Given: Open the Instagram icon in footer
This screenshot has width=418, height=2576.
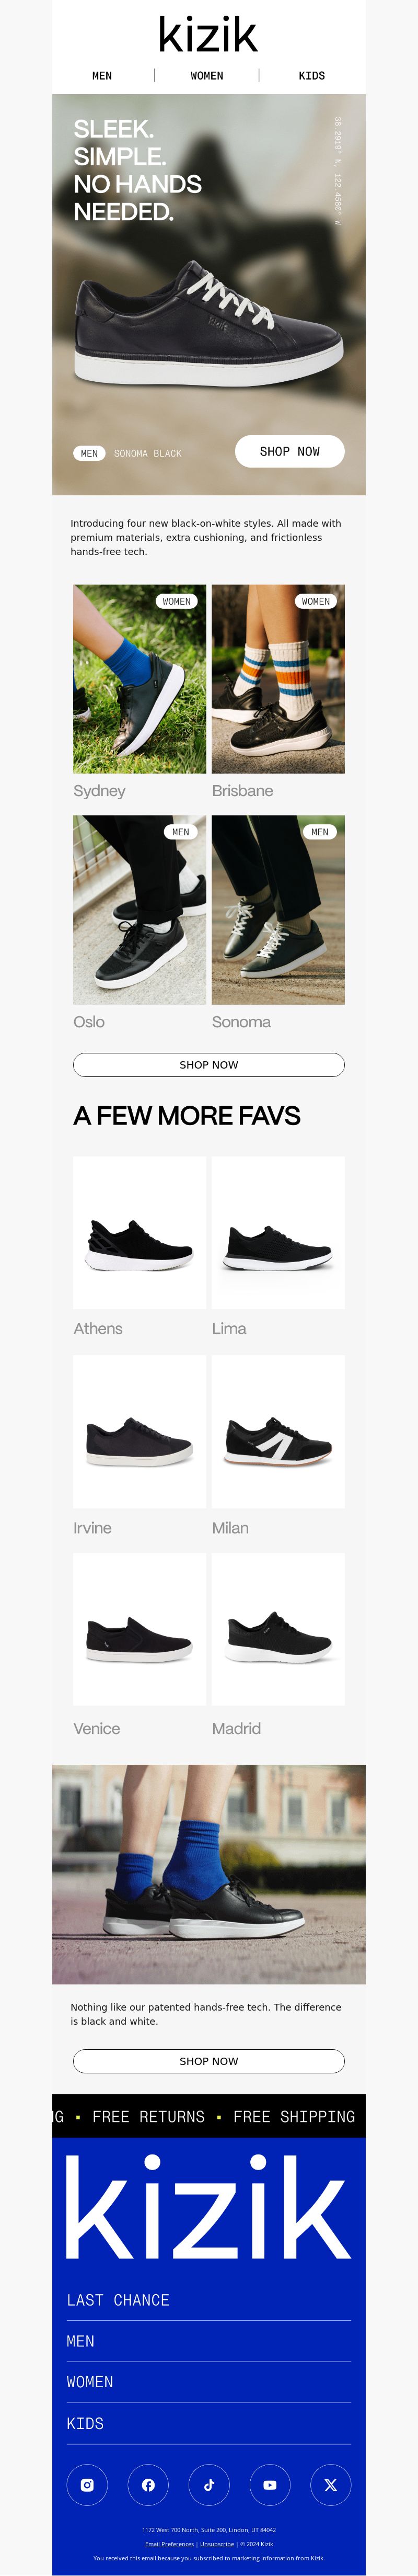Looking at the screenshot, I should point(87,2485).
